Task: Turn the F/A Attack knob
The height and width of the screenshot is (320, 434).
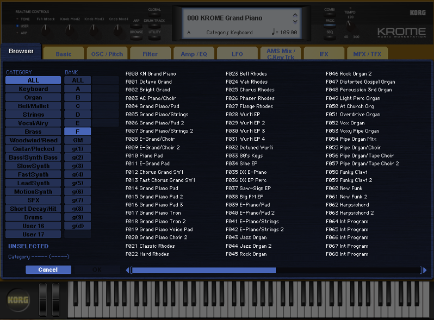Action: coord(46,29)
